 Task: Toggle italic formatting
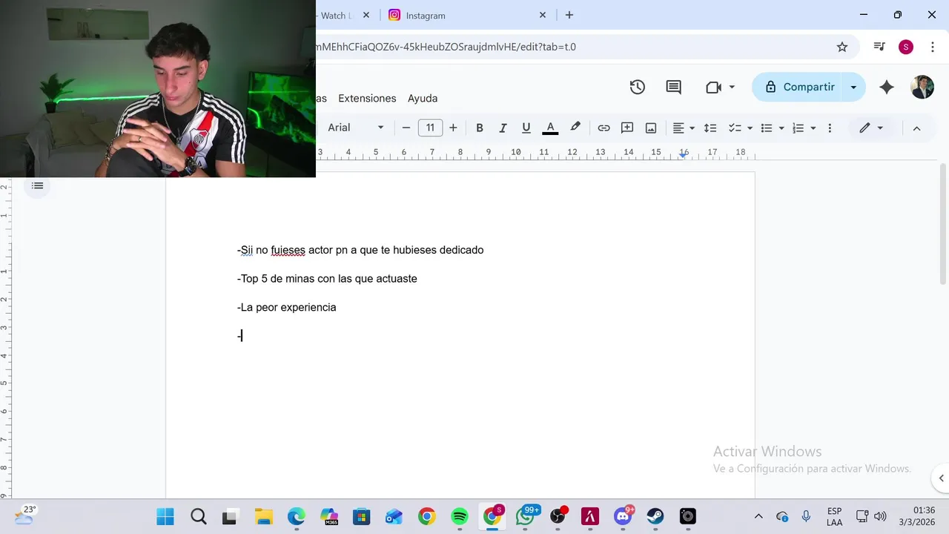tap(503, 128)
